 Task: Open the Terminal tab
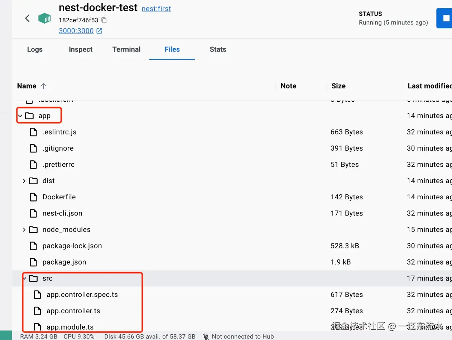coord(126,50)
